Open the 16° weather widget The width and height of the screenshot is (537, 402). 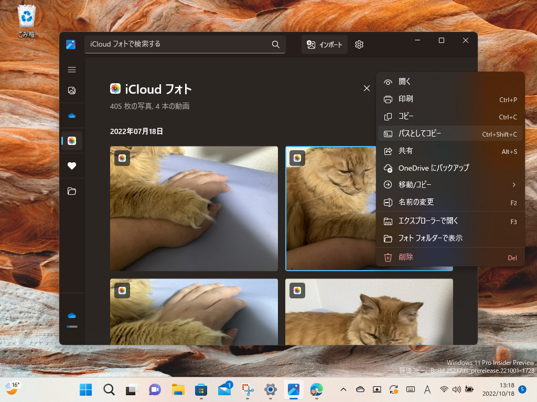tap(13, 390)
